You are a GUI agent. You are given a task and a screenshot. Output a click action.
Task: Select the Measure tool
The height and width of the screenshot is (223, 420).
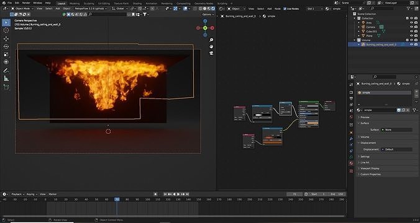[6, 79]
